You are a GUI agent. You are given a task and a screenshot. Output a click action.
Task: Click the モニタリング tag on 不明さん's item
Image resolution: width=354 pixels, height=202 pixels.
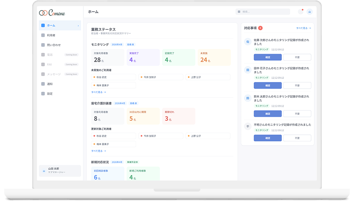[262, 130]
